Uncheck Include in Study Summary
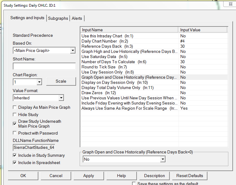The image size is (236, 185). 15,155
